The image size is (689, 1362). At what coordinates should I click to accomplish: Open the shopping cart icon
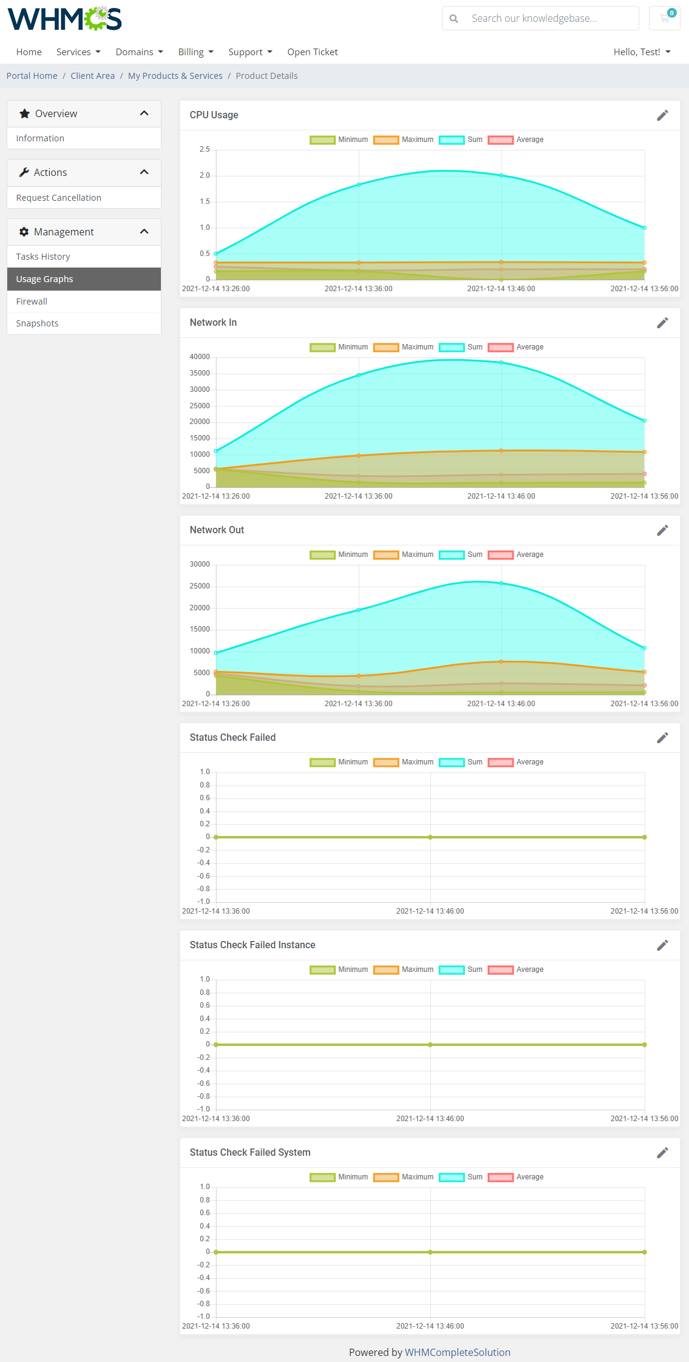(x=665, y=18)
